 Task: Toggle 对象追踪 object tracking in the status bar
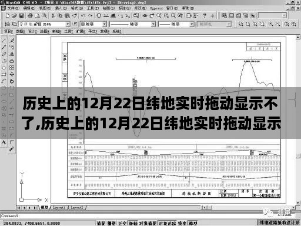click(168, 223)
